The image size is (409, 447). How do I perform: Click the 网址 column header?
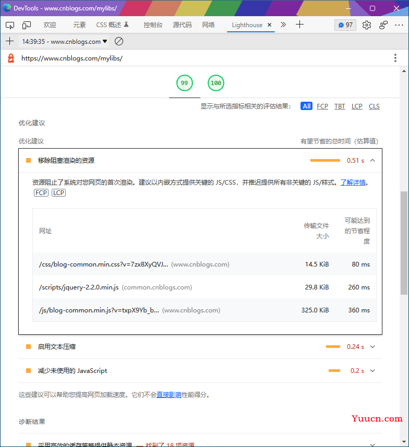(45, 231)
